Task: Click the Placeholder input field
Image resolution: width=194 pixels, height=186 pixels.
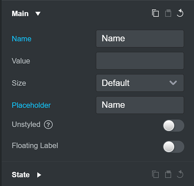Action: click(x=140, y=105)
